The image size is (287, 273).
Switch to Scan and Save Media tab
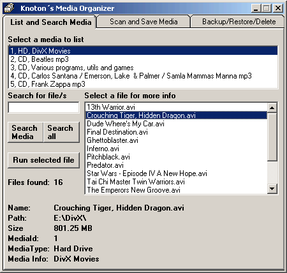143,22
